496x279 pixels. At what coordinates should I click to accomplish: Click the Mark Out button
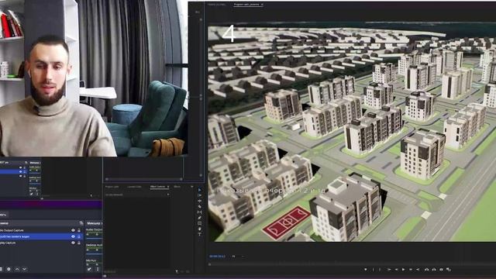point(380,270)
